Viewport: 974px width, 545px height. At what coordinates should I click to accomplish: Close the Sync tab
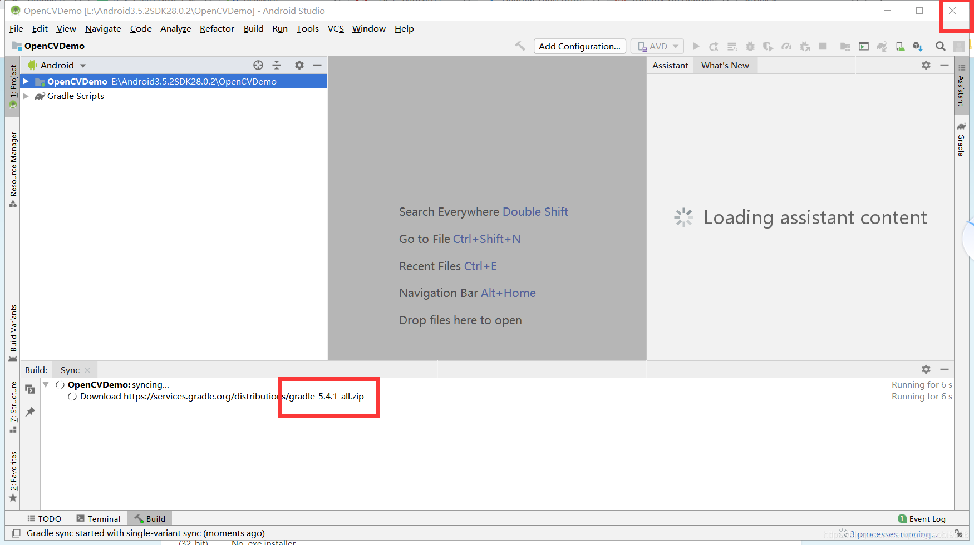pos(87,370)
